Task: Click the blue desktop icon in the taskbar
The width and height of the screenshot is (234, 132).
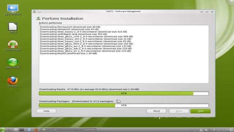Action: point(29,130)
